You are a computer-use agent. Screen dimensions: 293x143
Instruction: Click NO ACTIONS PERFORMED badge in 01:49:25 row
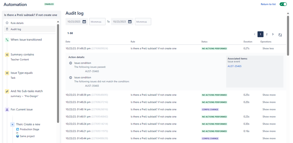click(214, 48)
